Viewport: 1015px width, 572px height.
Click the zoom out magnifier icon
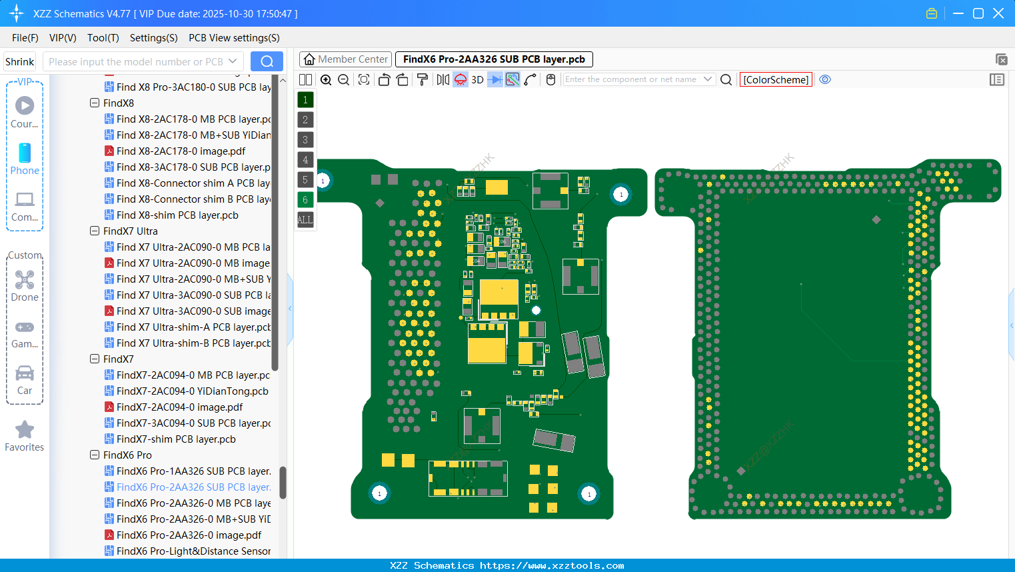point(344,80)
